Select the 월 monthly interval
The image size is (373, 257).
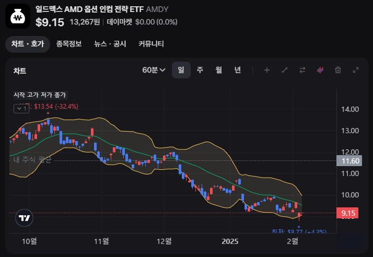(x=218, y=70)
